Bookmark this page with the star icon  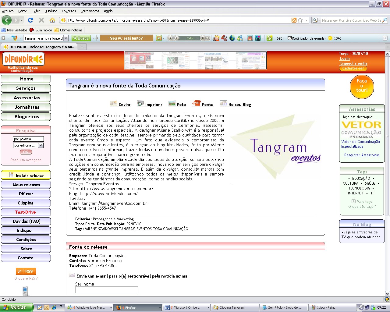(x=300, y=20)
